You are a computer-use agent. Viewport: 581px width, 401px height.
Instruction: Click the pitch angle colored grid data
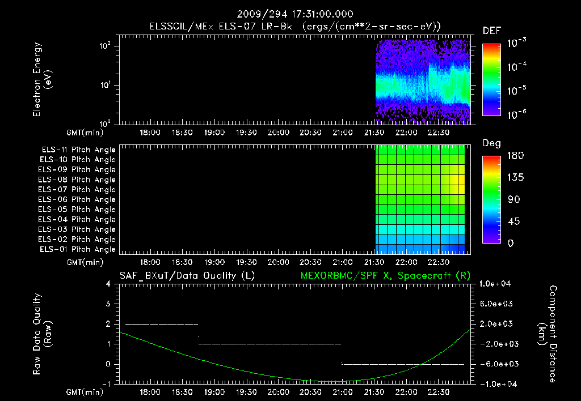tap(420, 199)
